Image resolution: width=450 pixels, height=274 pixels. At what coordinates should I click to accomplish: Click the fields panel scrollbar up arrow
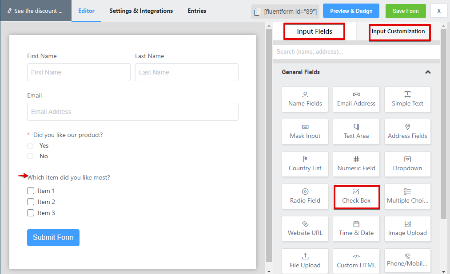pyautogui.click(x=444, y=26)
